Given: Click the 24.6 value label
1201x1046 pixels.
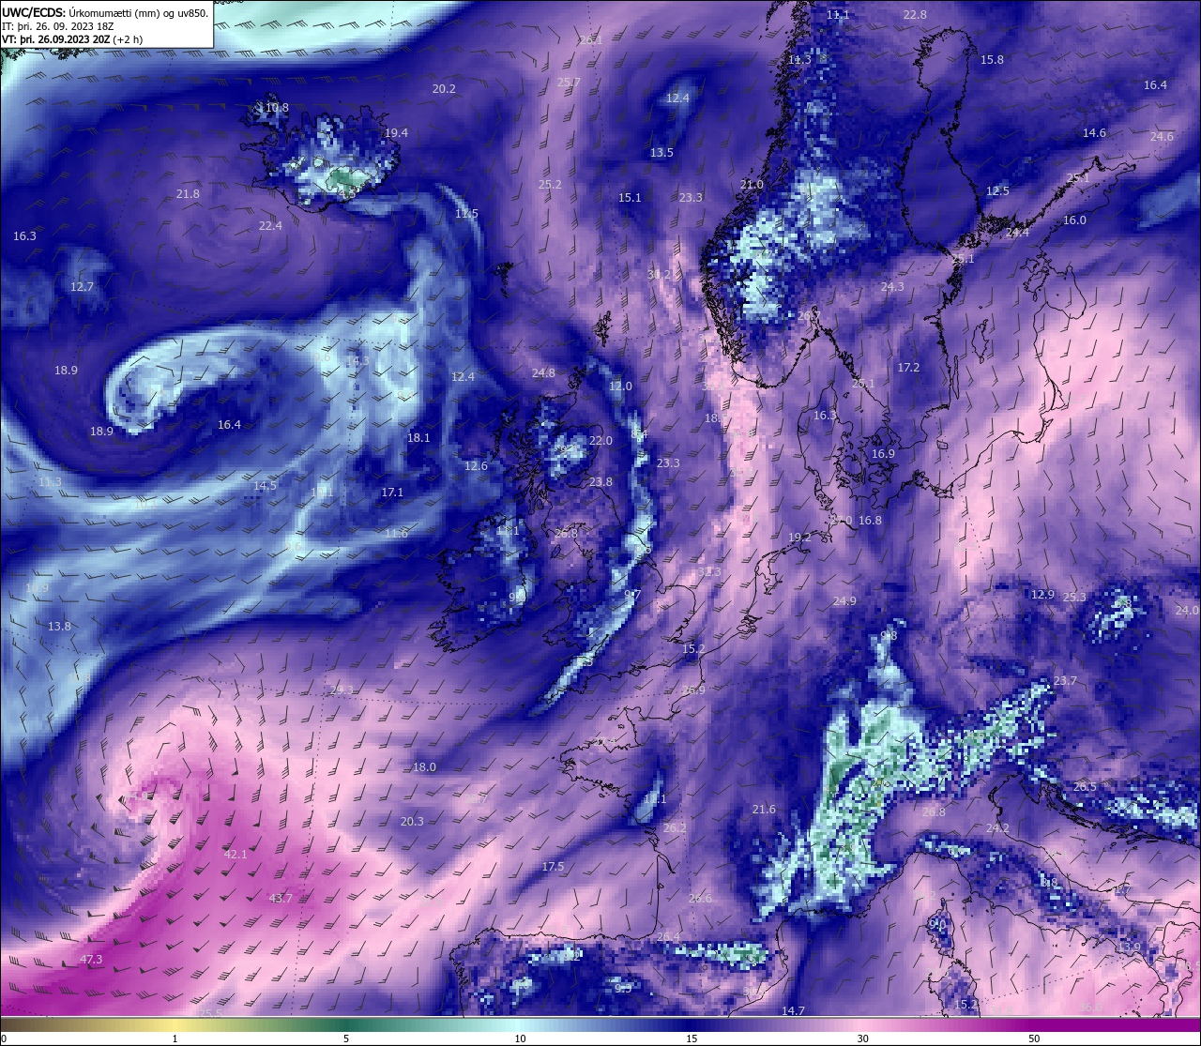Looking at the screenshot, I should pyautogui.click(x=1162, y=136).
